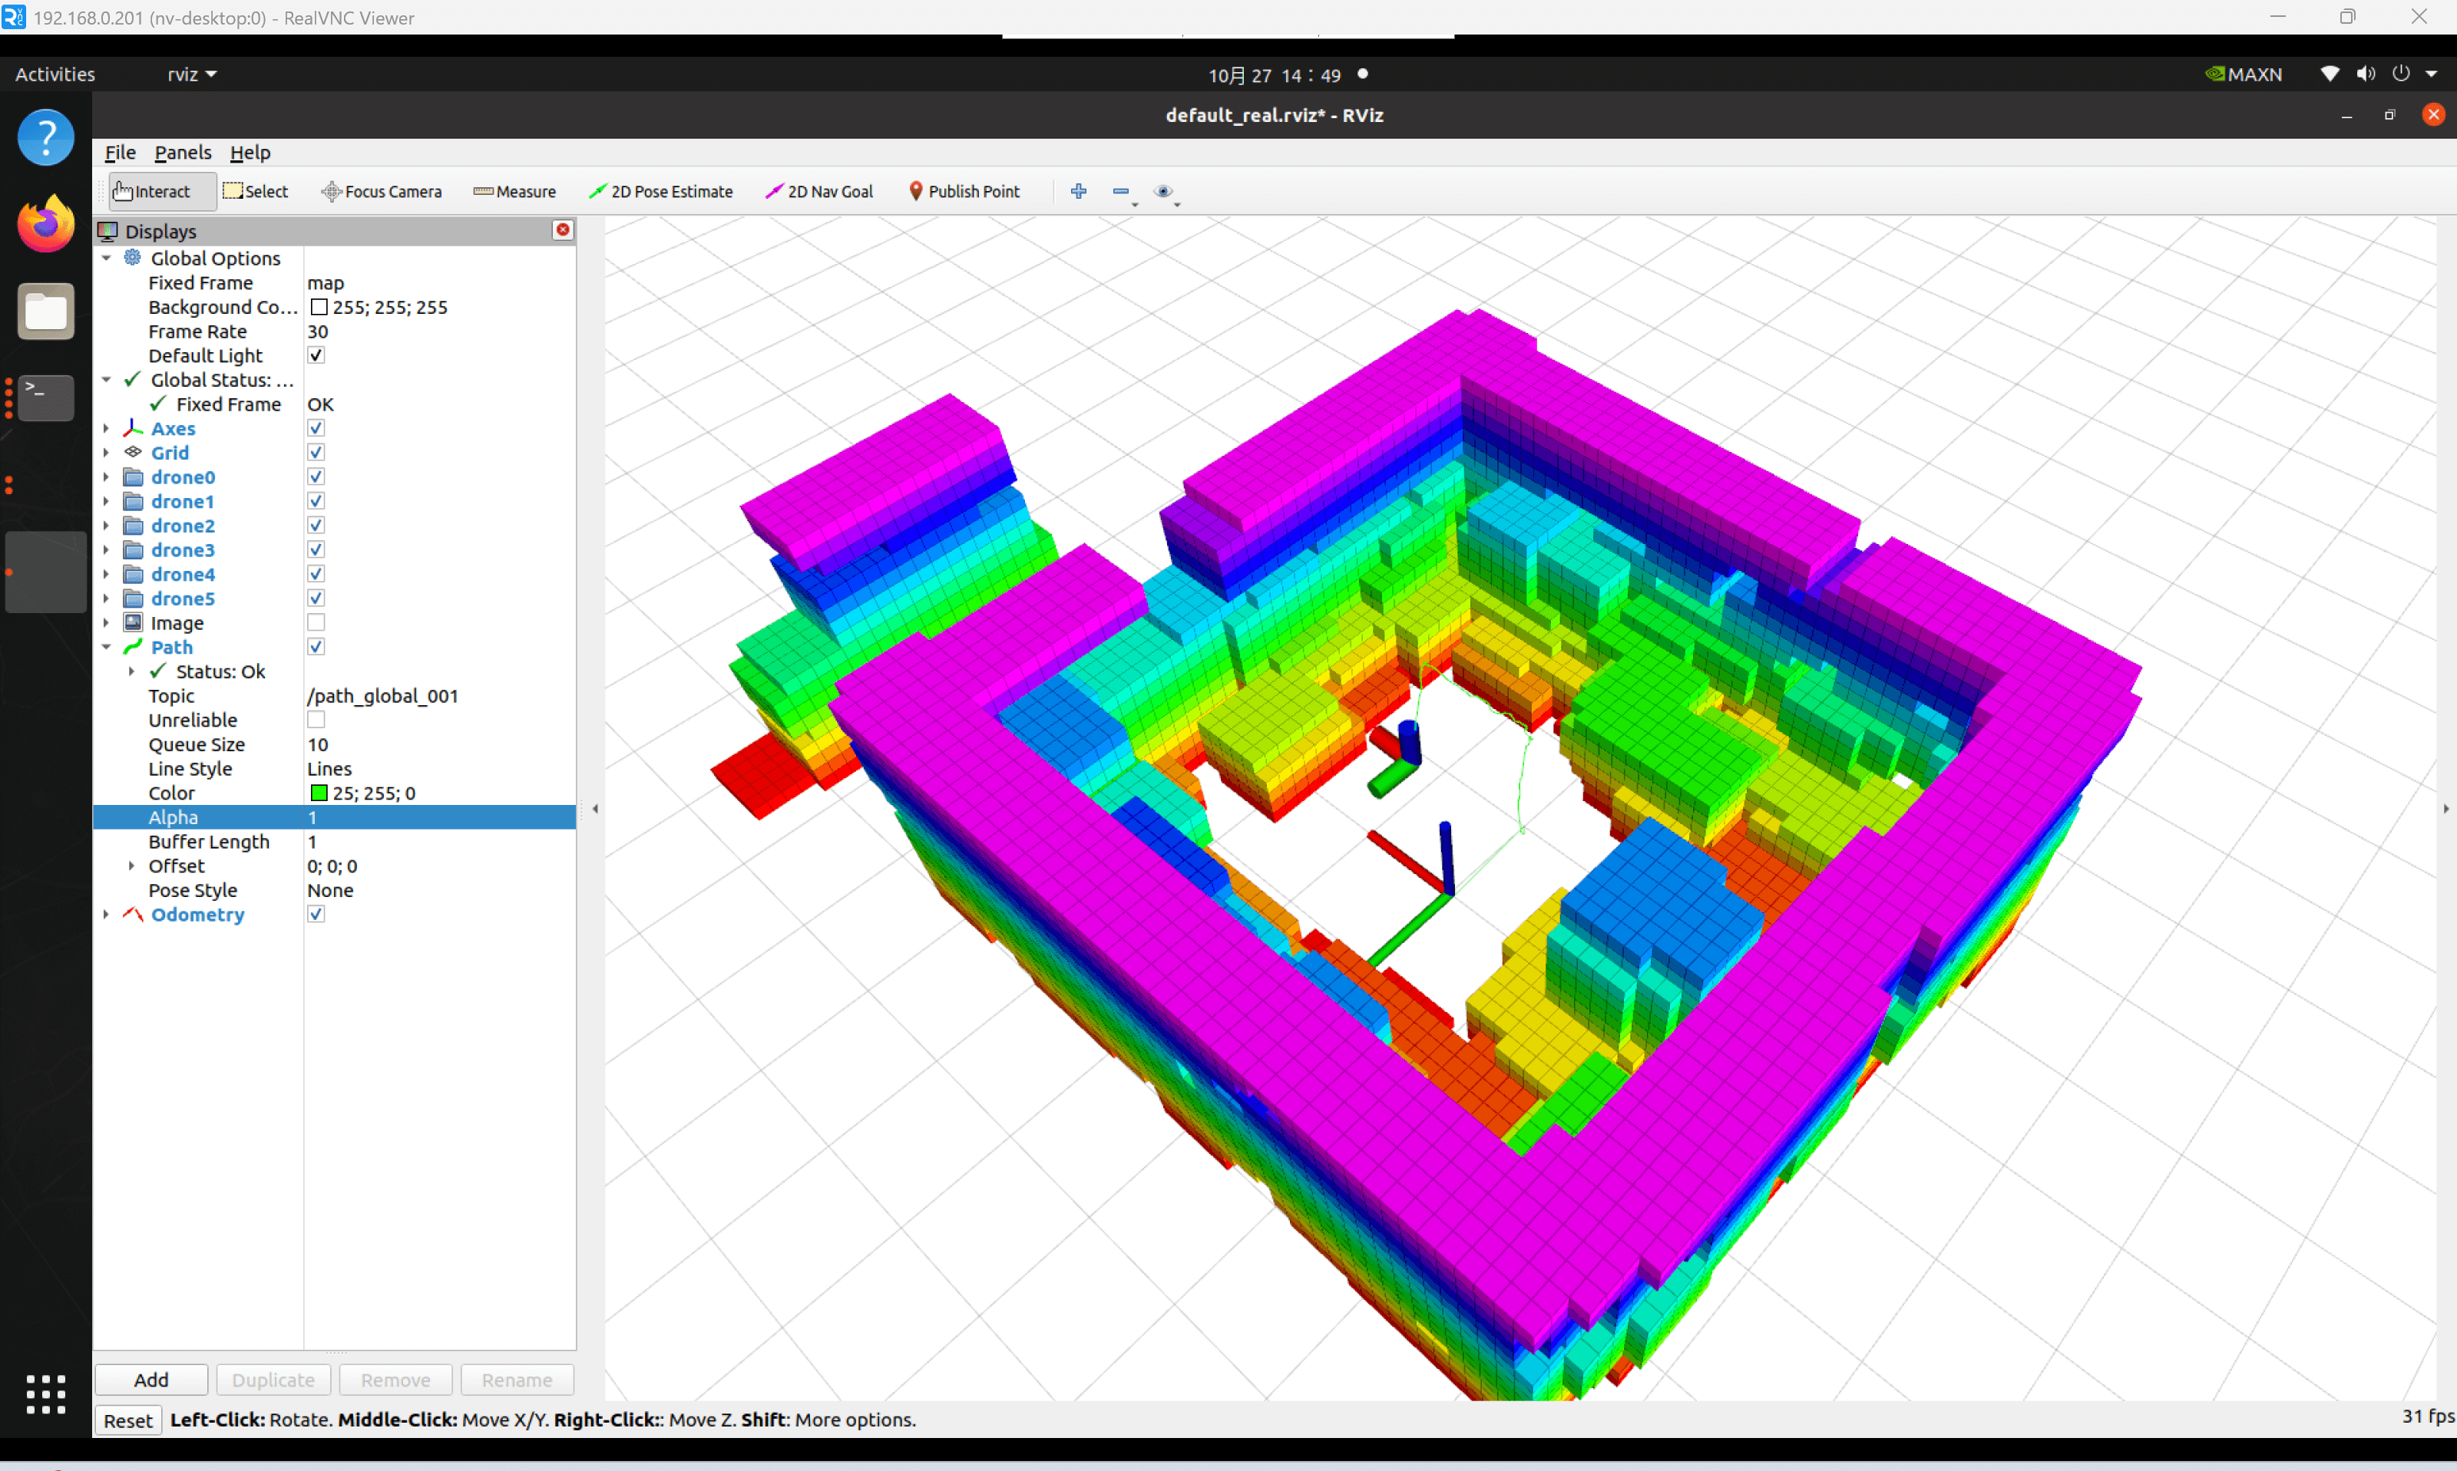This screenshot has height=1471, width=2457.
Task: Disable the Axes display checkbox
Action: pyautogui.click(x=316, y=428)
